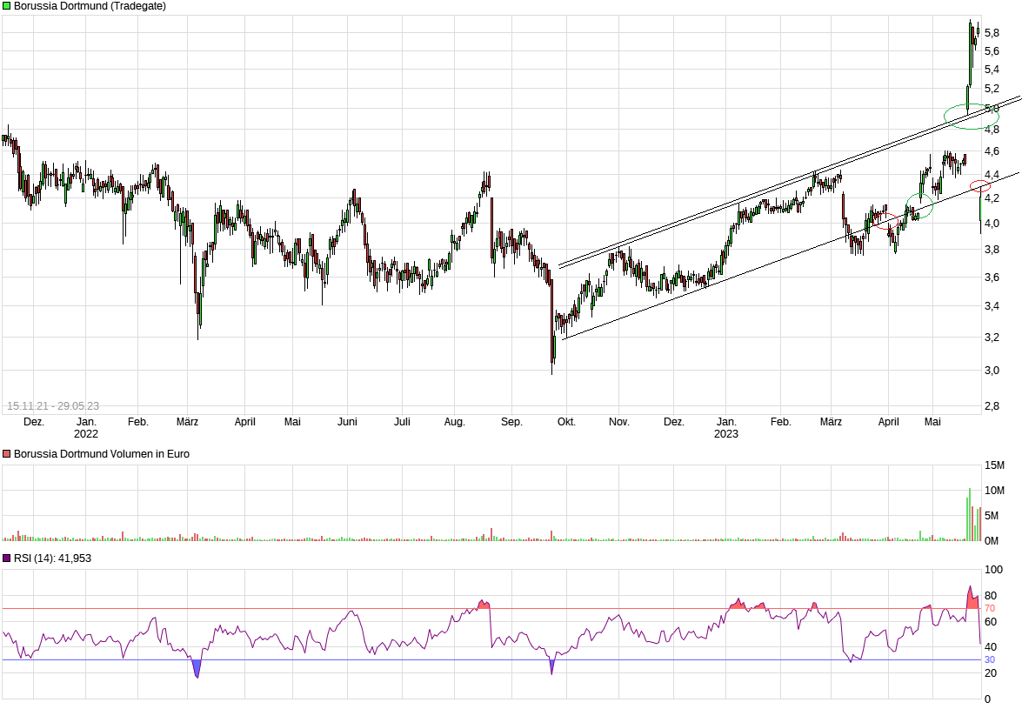1022x709 pixels.
Task: Click purple legend square beside RSI label
Action: pos(7,559)
